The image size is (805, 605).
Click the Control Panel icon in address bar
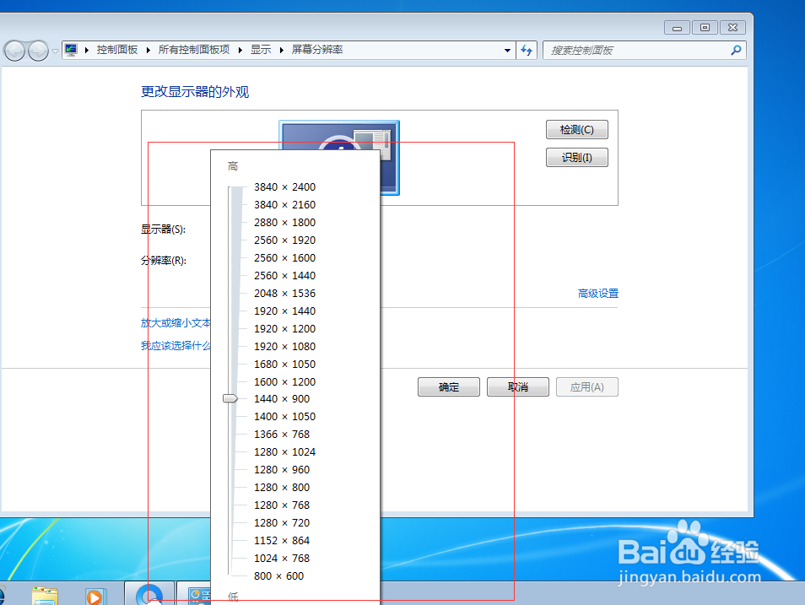71,50
